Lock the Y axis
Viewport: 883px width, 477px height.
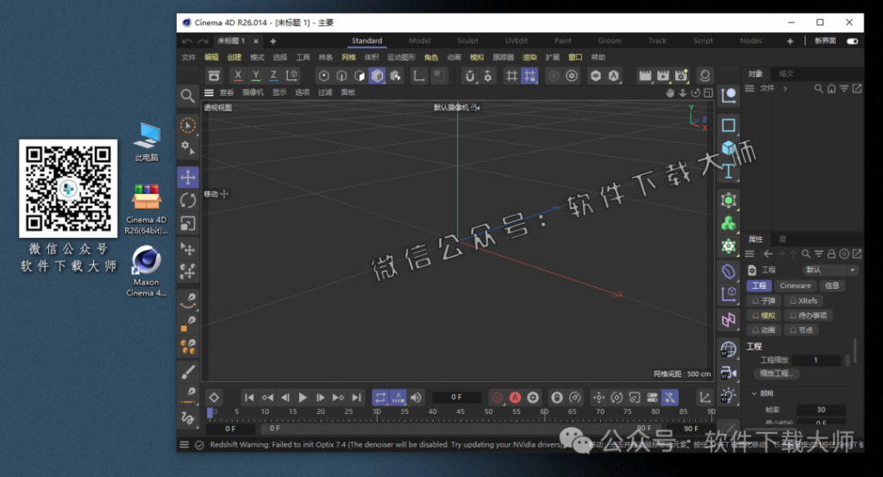point(255,75)
